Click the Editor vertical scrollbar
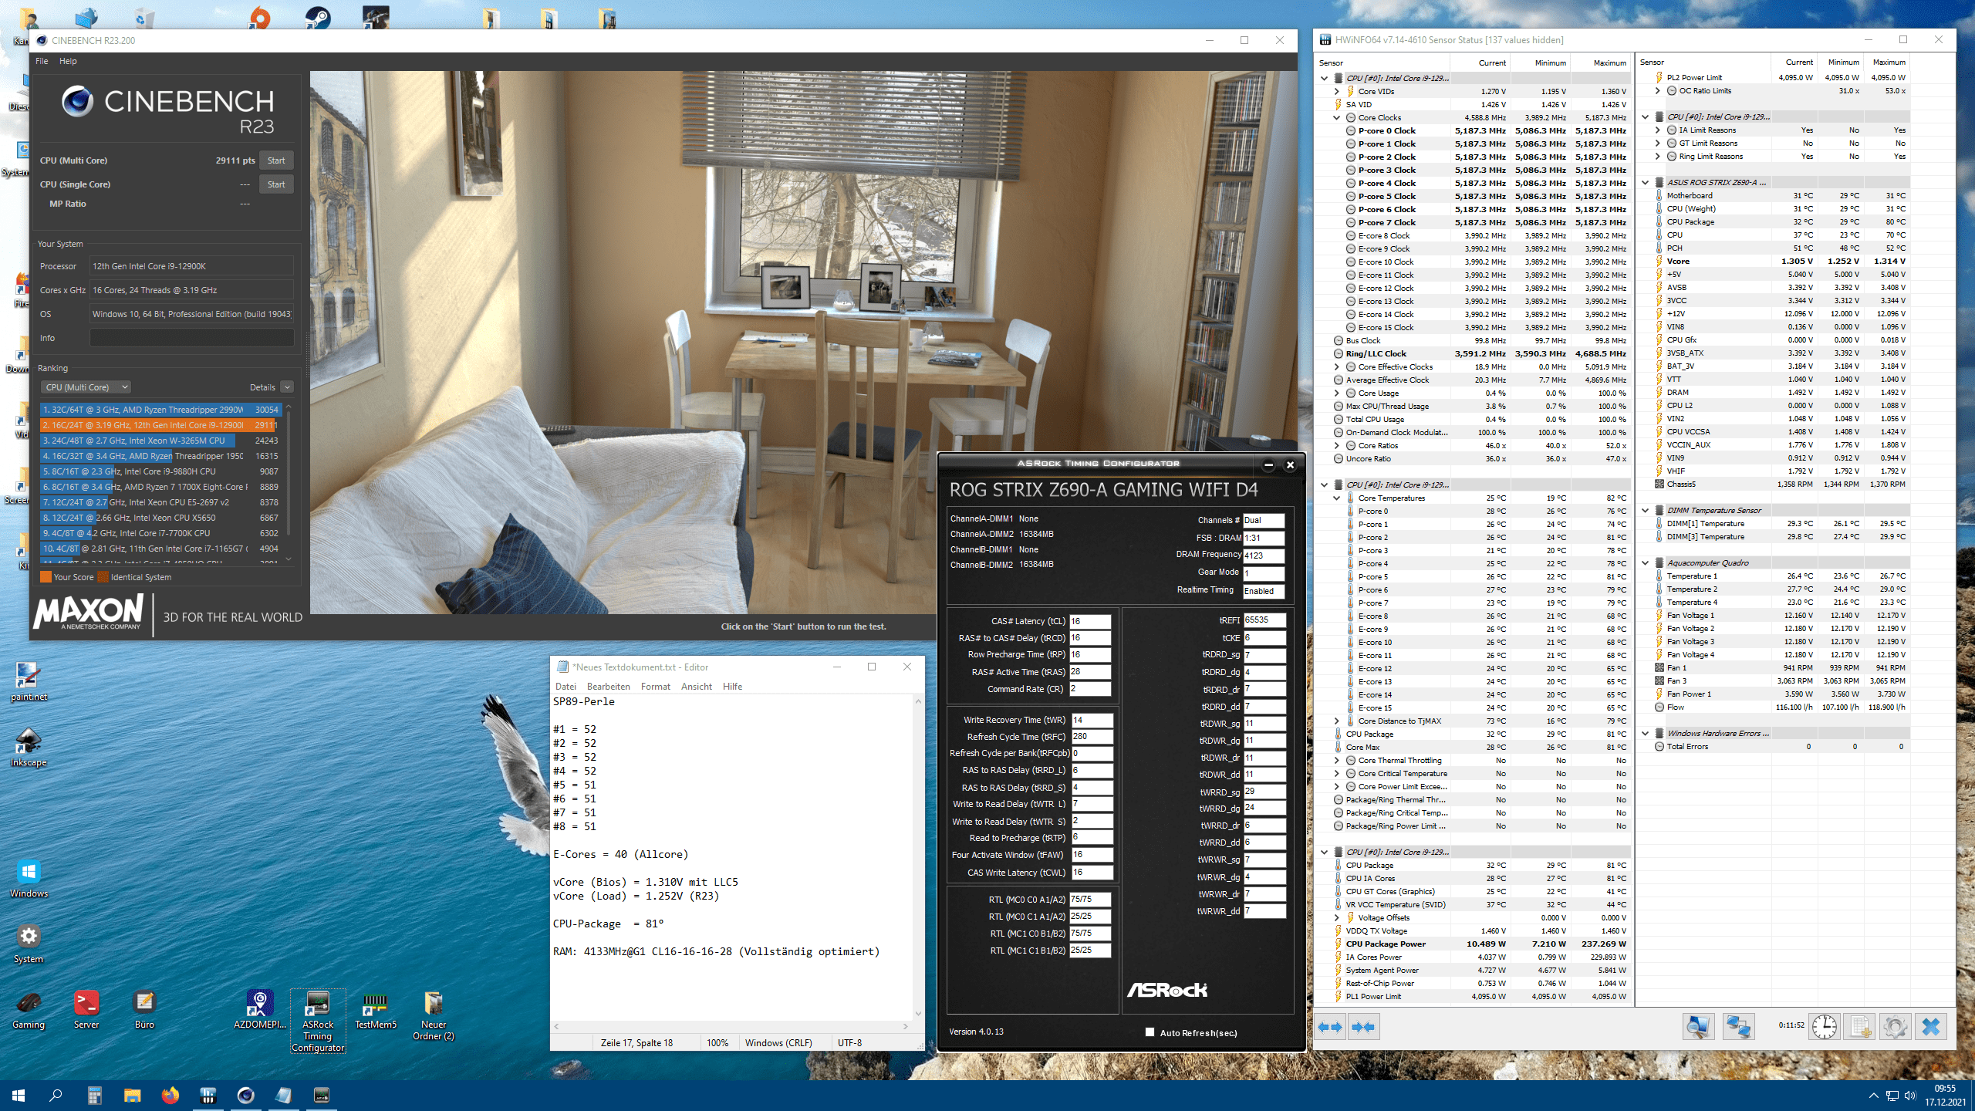 (x=918, y=856)
